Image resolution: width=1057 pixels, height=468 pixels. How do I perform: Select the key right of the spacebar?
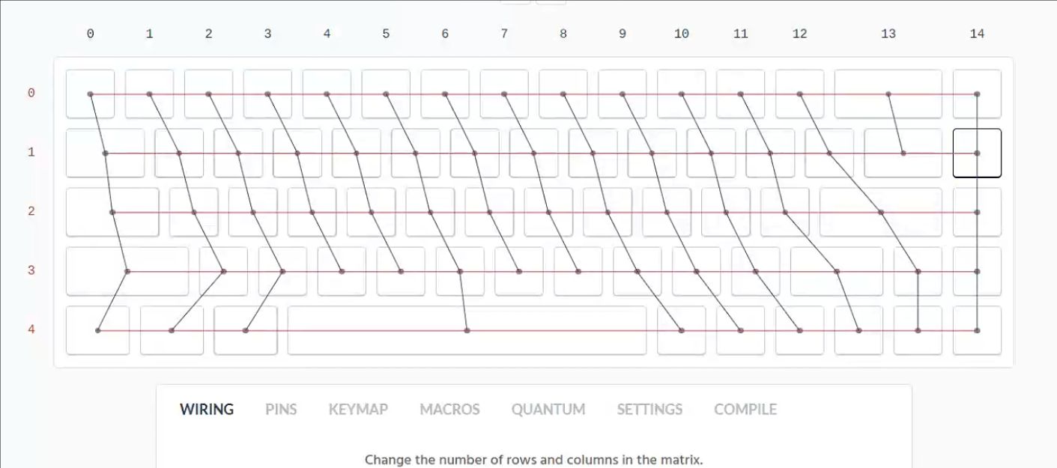pos(682,330)
